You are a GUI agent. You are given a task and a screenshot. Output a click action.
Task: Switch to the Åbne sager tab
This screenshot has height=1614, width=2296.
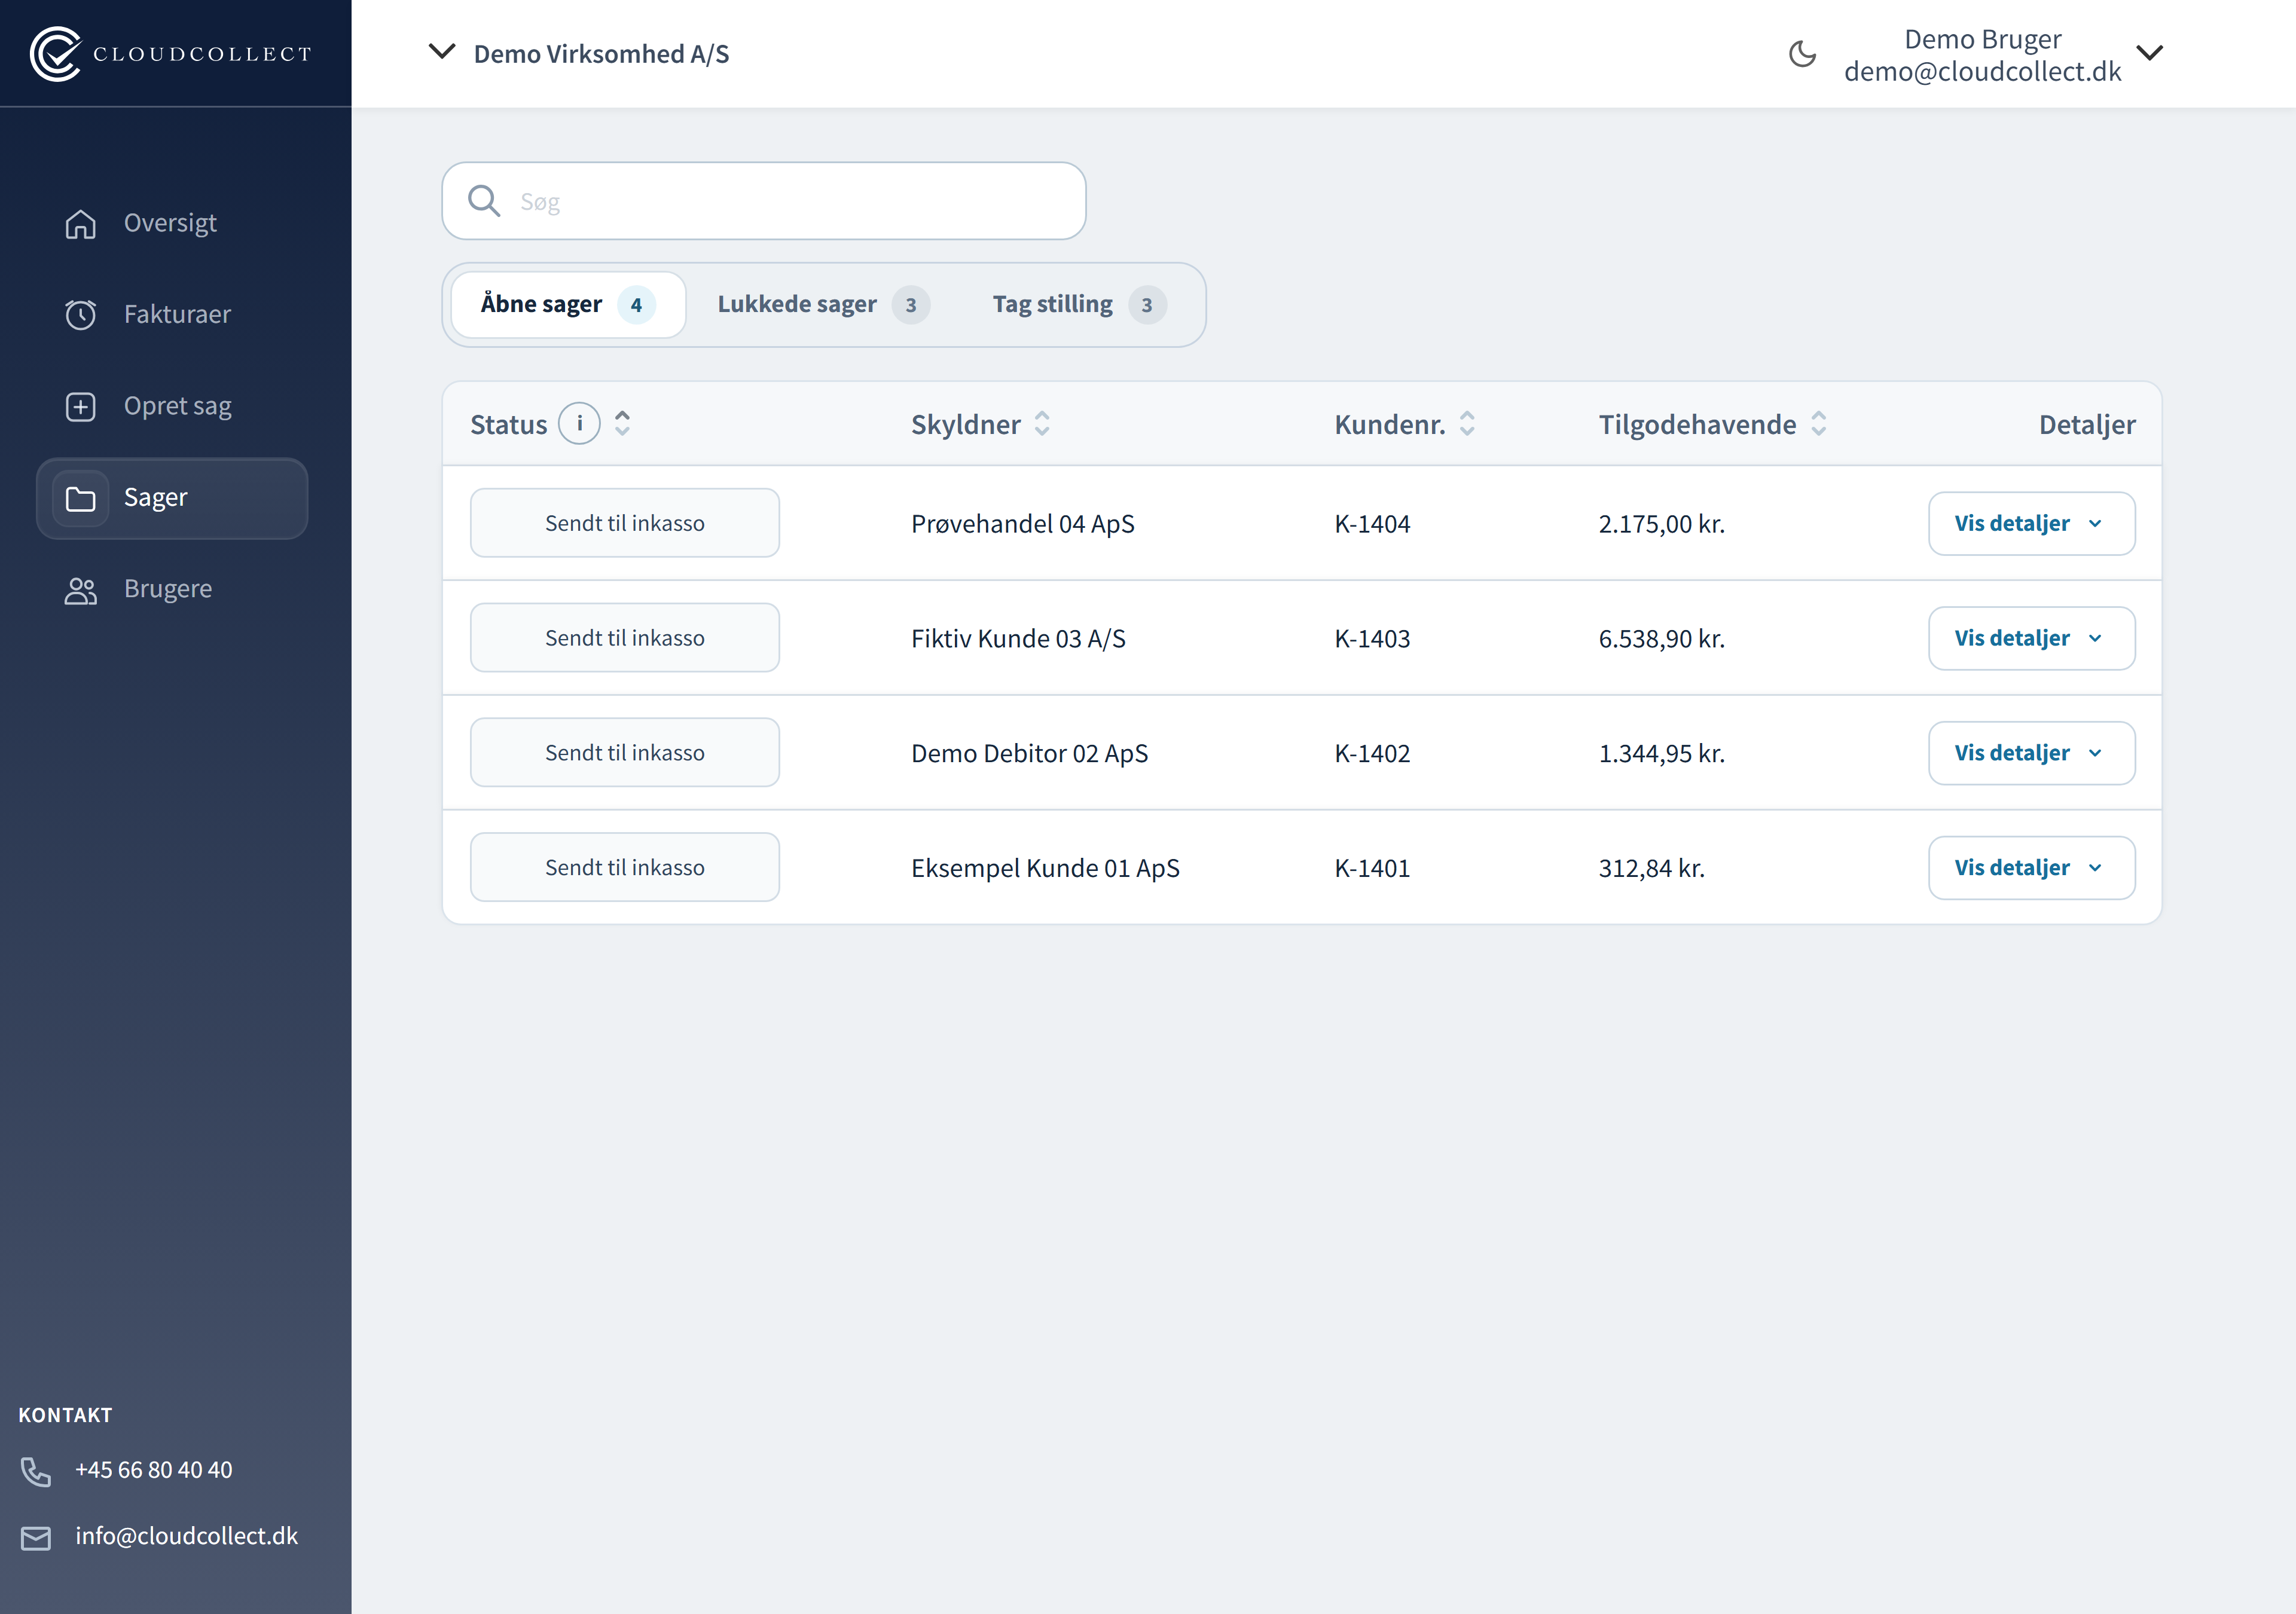tap(568, 305)
